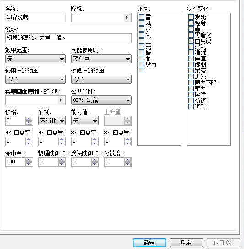Increase HP 回复率 with up arrow
The height and width of the screenshot is (249, 244).
pyautogui.click(x=29, y=139)
